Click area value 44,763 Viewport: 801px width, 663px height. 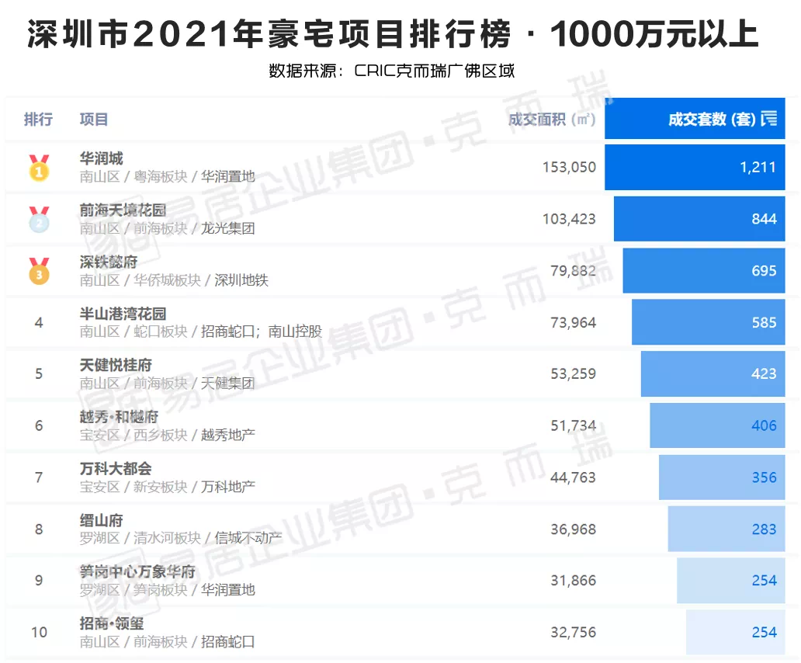[x=573, y=477]
